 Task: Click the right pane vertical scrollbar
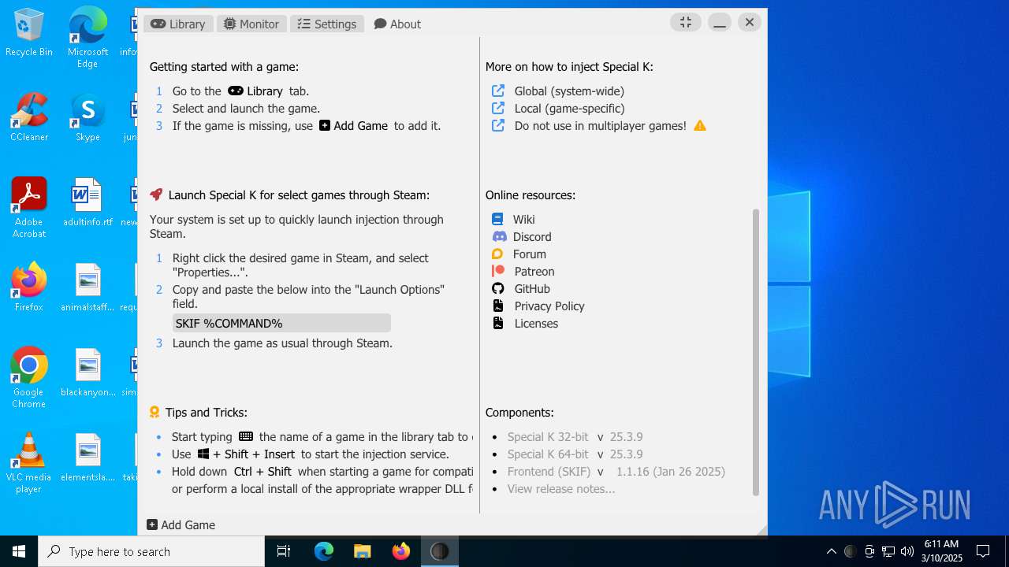pos(756,352)
